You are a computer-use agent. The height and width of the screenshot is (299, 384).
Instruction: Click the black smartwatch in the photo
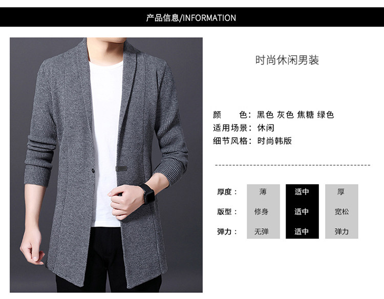point(147,194)
